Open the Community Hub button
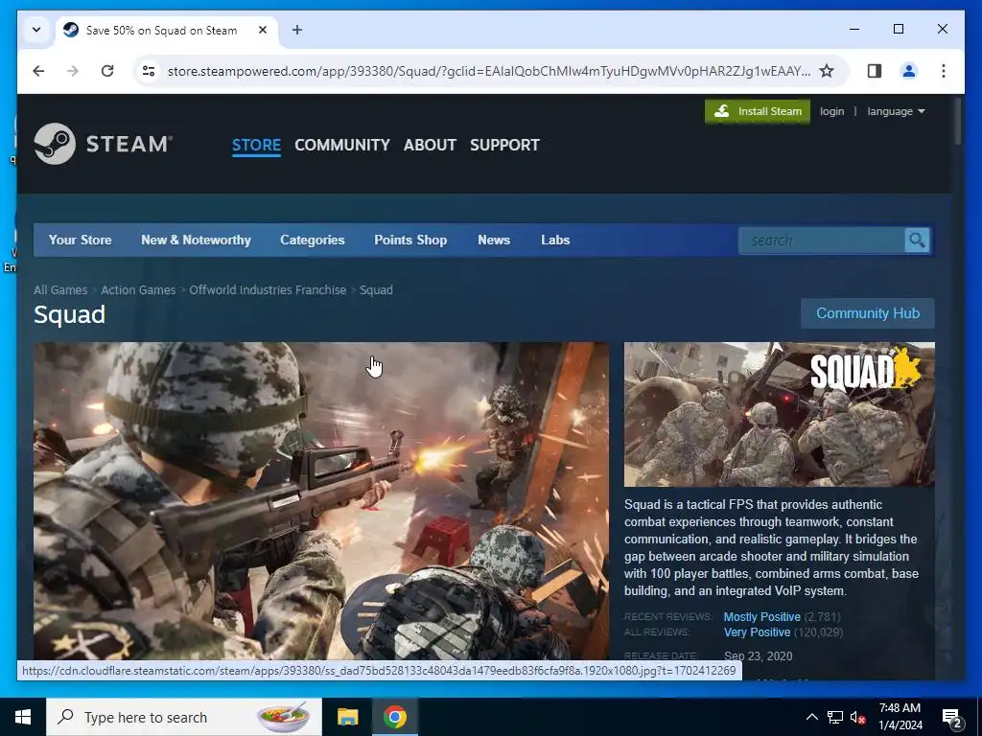This screenshot has height=736, width=982. (867, 313)
